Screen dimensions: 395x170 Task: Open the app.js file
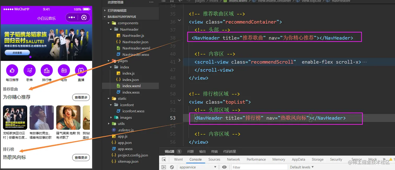point(130,136)
